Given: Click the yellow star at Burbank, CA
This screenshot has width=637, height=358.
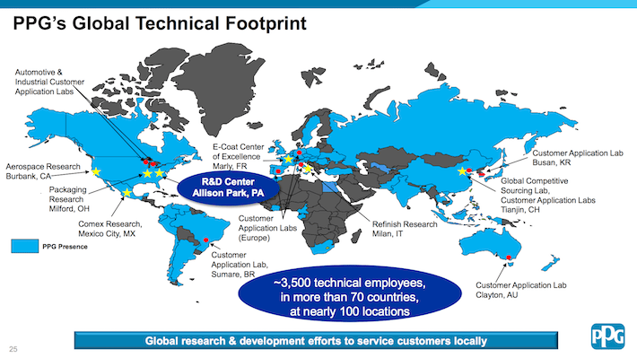Looking at the screenshot, I should [x=96, y=172].
